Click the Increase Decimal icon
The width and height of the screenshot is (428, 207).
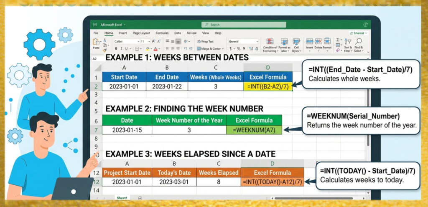[251, 48]
